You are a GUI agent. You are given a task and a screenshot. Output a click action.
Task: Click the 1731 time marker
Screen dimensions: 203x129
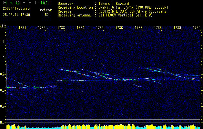[x=22, y=27]
